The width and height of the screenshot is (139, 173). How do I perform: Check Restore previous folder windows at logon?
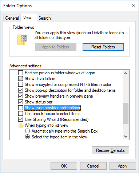20,73
